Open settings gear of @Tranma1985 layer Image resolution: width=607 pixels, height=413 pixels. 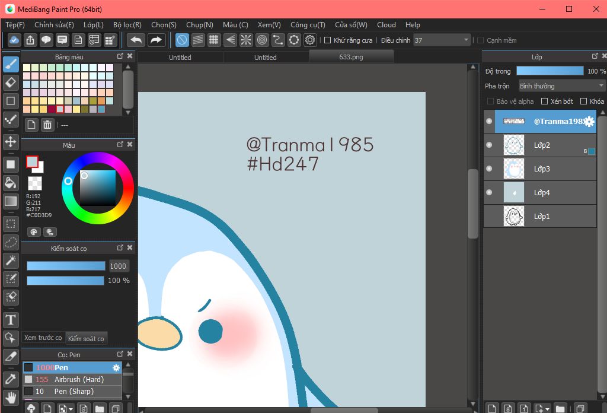[589, 122]
